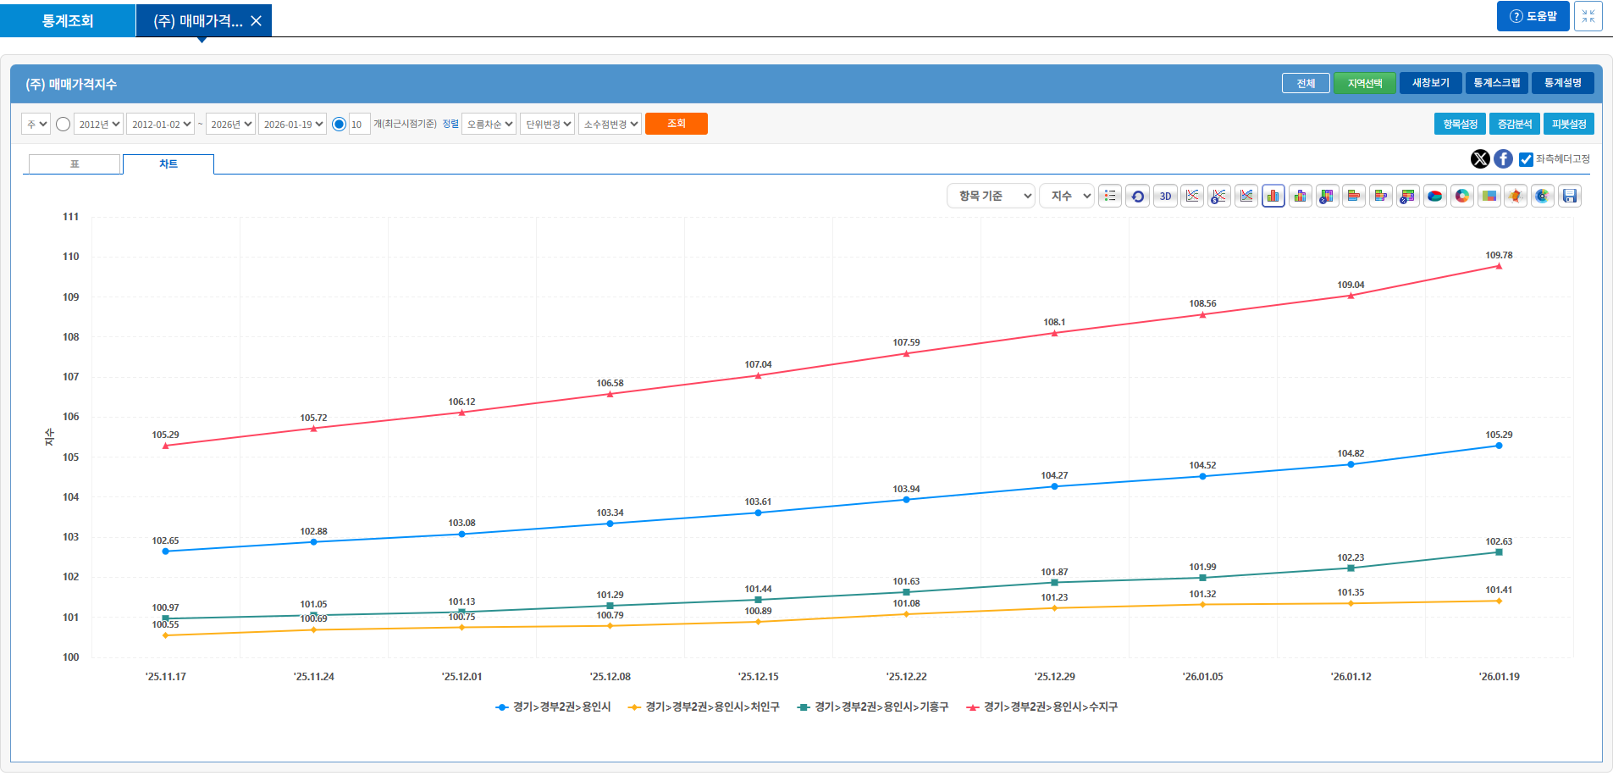Click the 새창보기 button

tap(1431, 83)
